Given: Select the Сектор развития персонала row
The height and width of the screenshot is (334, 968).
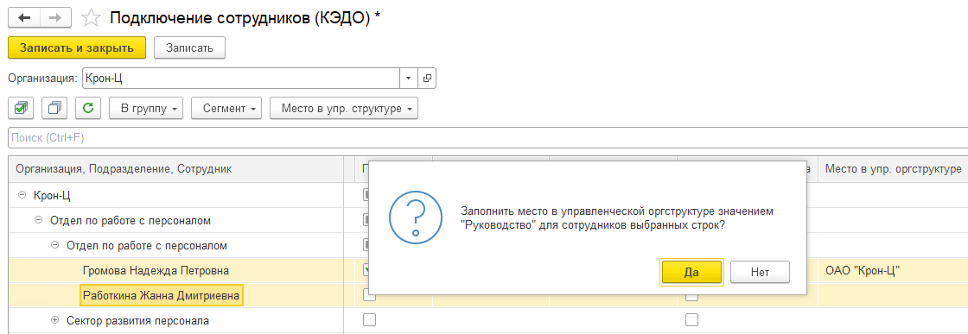Looking at the screenshot, I should 137,320.
